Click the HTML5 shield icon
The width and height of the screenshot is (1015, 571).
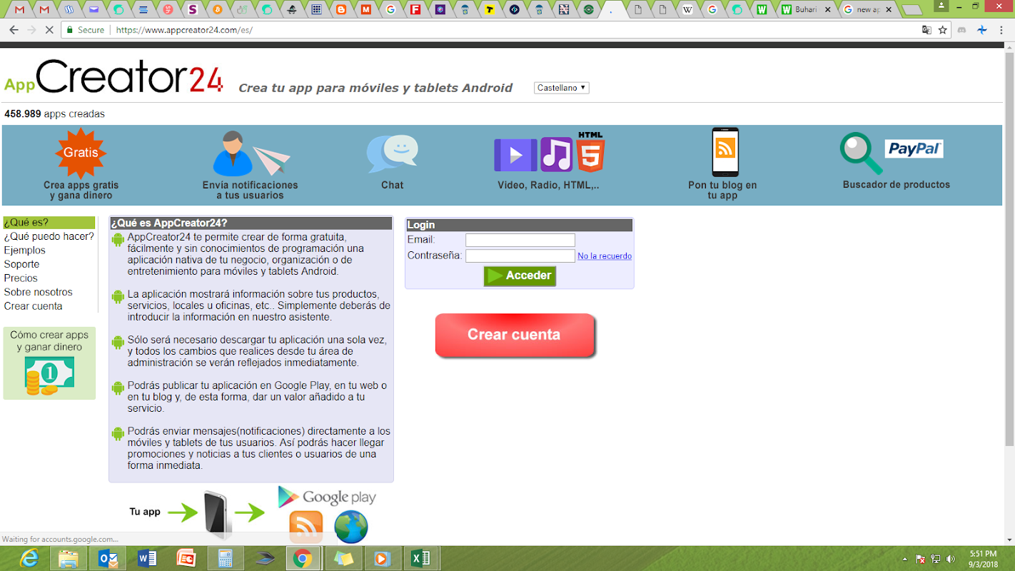click(x=590, y=152)
